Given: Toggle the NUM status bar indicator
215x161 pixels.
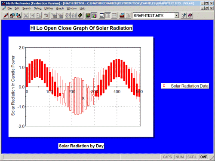Looking at the screenshot, I should [179, 157].
